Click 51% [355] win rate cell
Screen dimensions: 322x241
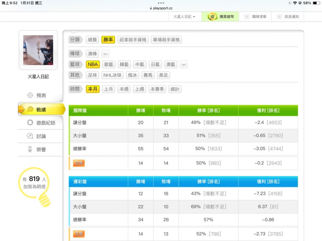click(x=208, y=135)
